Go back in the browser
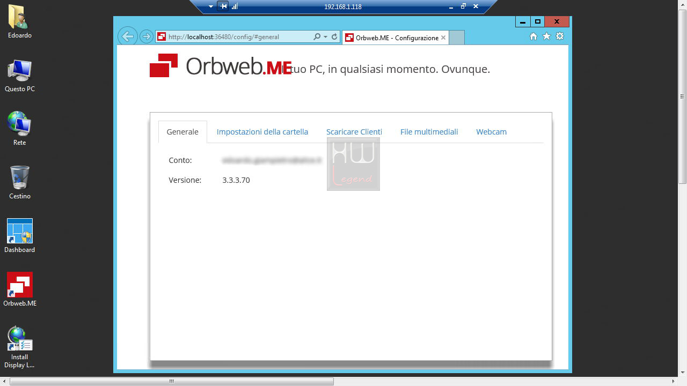Screen dimensions: 687x386 127,36
